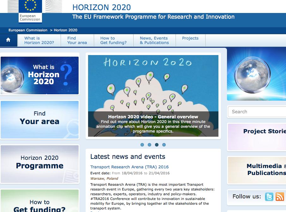Play the Horizon 2020 general overview video
This screenshot has height=212, width=286.
(153, 96)
